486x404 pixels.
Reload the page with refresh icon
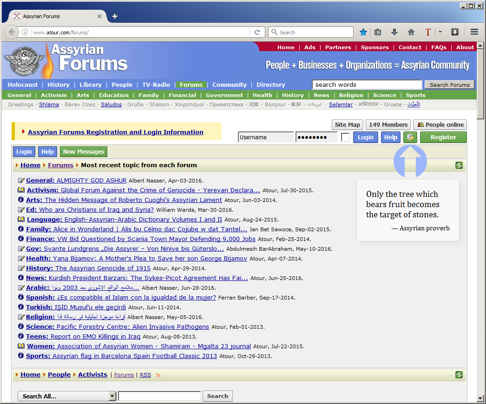pyautogui.click(x=257, y=32)
